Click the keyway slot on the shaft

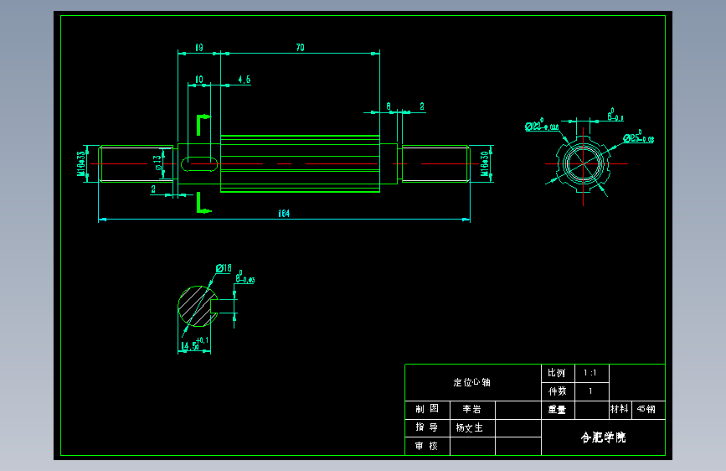199,164
